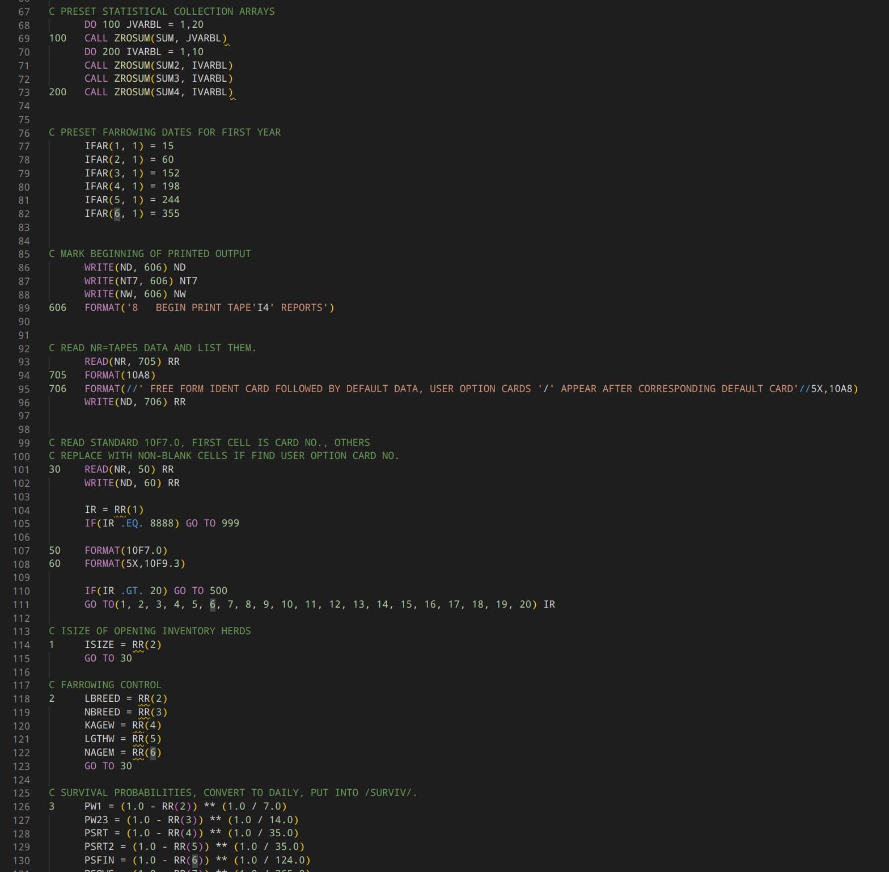
Task: Click line number 74 in the gutter
Action: (24, 106)
